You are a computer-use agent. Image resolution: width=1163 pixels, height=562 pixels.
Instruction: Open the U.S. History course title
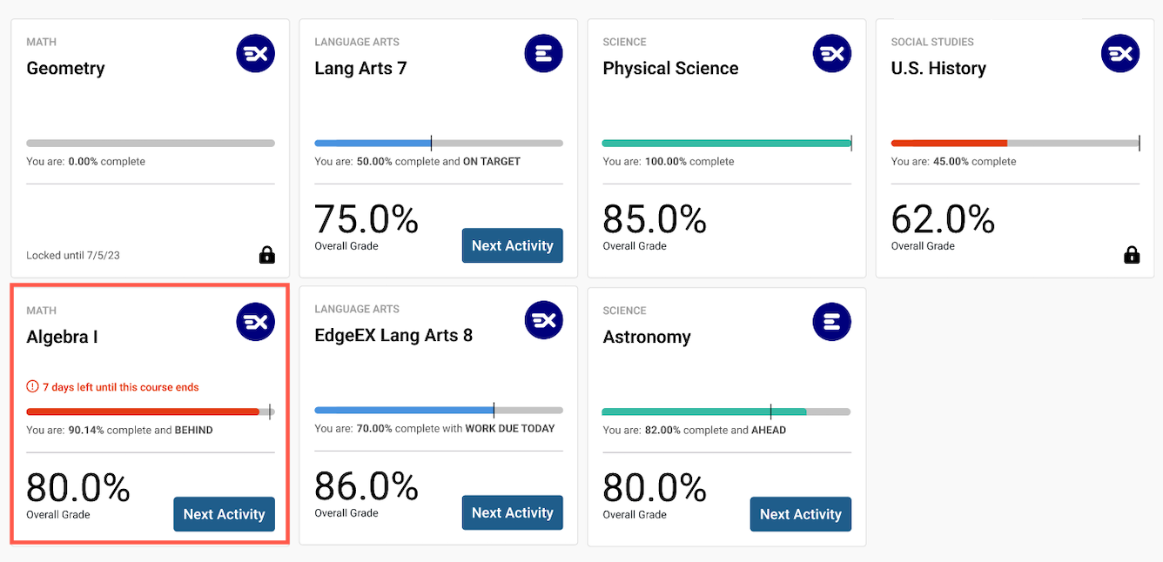point(938,69)
